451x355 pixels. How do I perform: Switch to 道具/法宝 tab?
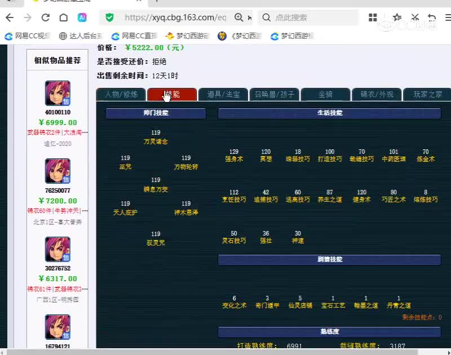(223, 95)
